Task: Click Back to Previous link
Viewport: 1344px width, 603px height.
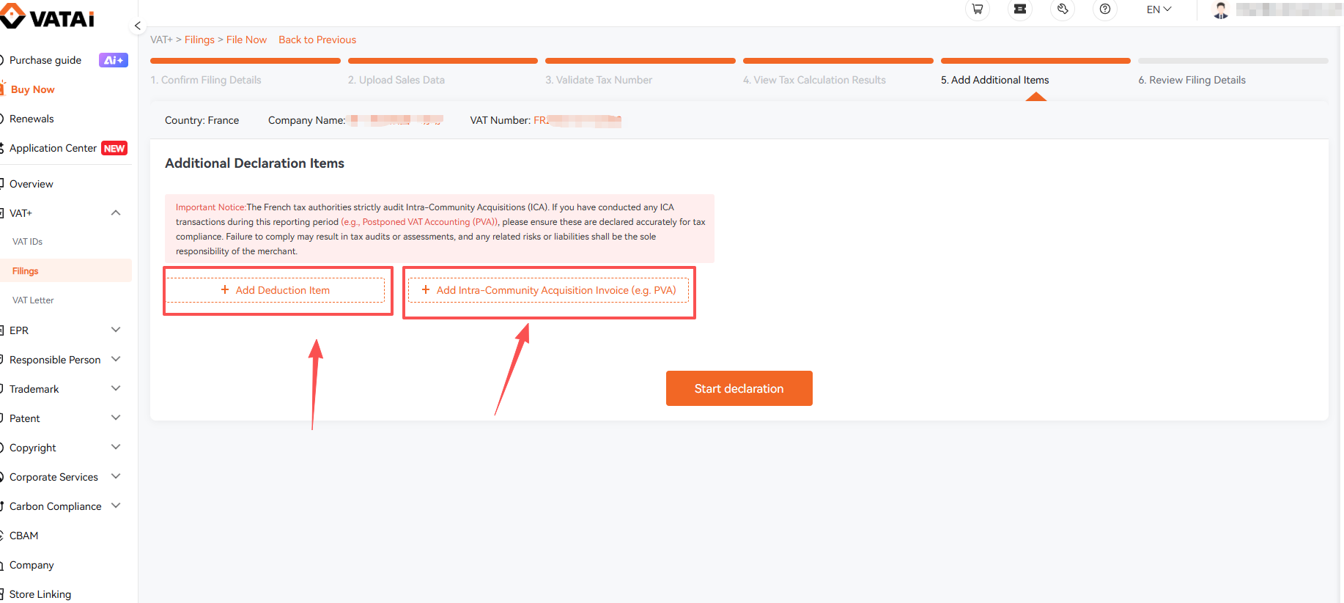Action: (x=317, y=40)
